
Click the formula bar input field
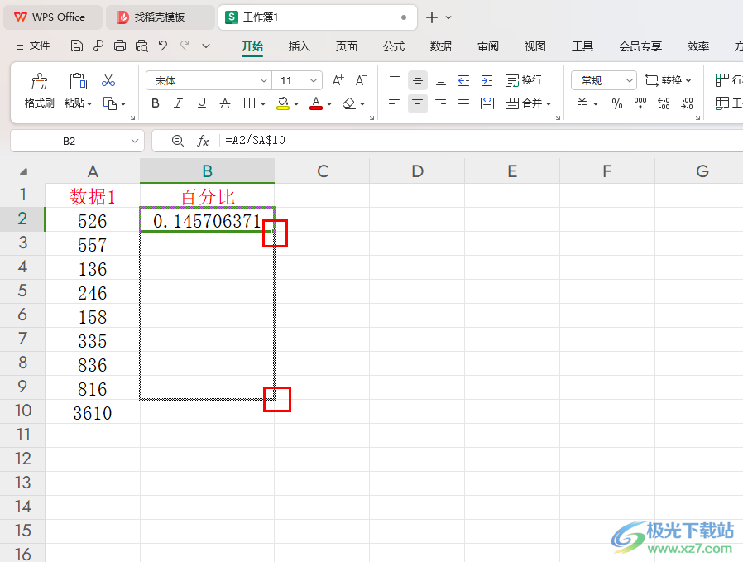pos(483,141)
